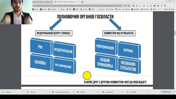The height and width of the screenshot is (99, 176).
Task: Open the NBA bookmark
Action: tap(76, 9)
